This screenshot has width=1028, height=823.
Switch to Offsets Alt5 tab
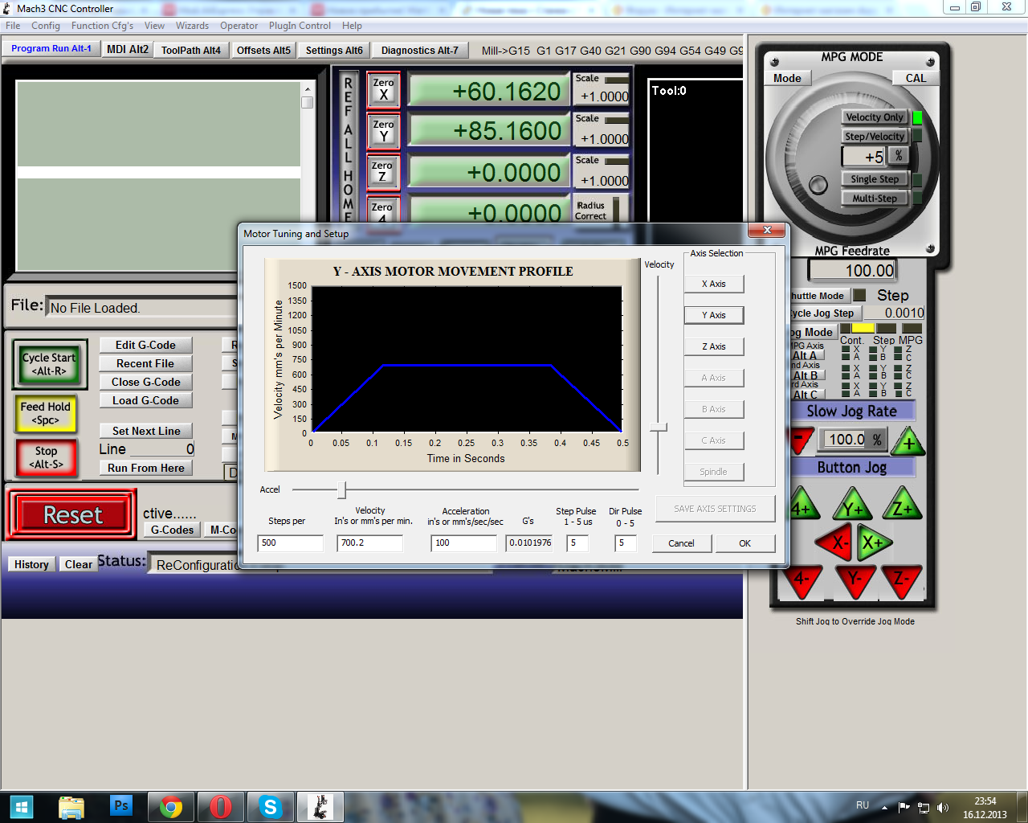(263, 50)
